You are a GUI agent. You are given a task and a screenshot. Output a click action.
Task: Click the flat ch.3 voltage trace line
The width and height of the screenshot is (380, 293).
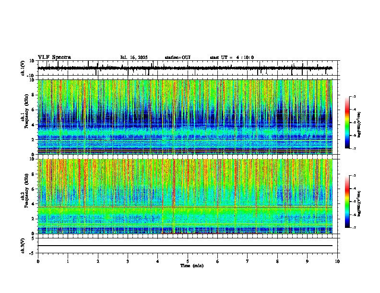click(x=185, y=246)
